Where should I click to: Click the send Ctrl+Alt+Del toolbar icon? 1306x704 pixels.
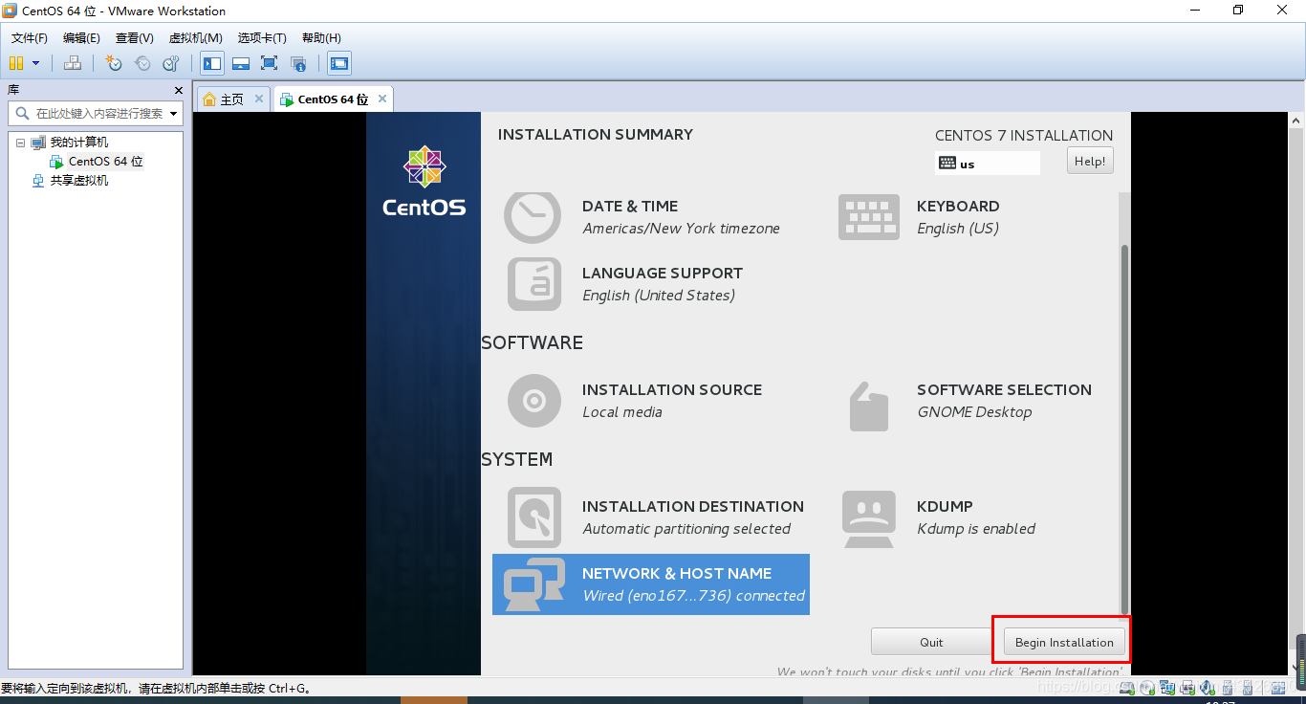coord(73,63)
